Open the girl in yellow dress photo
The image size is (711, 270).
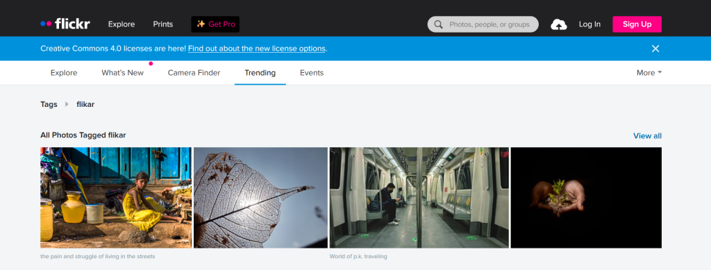[116, 198]
